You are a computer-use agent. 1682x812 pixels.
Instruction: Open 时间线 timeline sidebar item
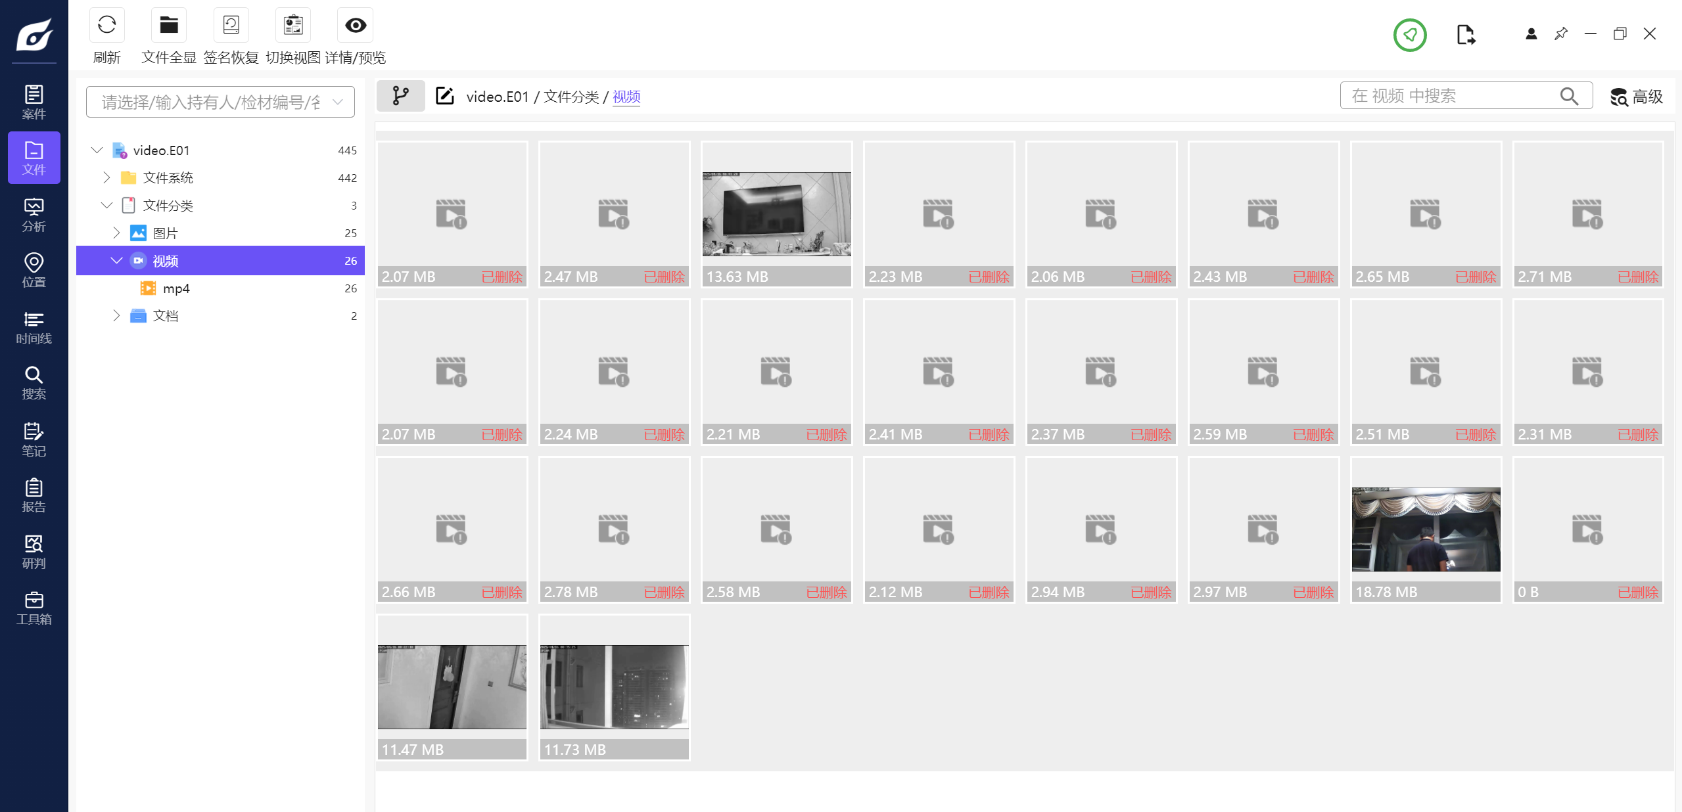[34, 327]
